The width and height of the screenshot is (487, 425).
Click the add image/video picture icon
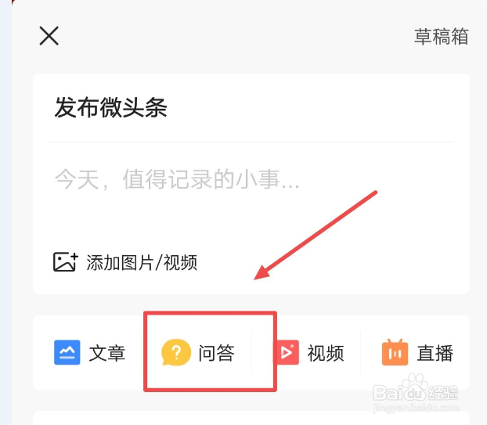(65, 262)
